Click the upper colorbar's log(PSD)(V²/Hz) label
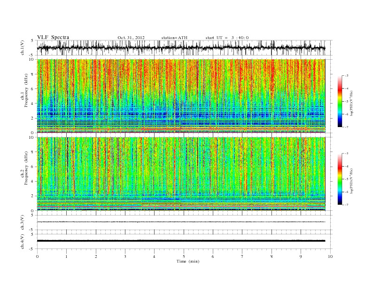The image size is (372, 288). pos(351,103)
